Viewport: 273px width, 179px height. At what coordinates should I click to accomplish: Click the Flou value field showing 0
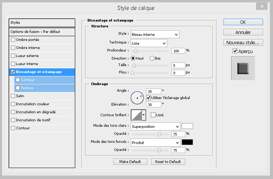tap(178, 73)
